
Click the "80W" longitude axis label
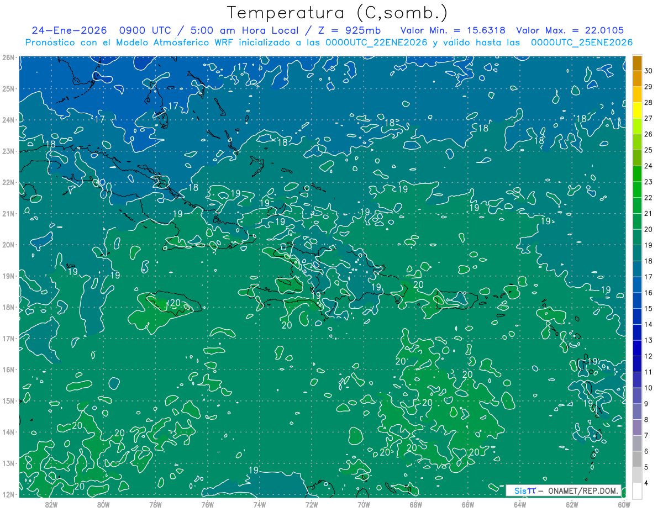pyautogui.click(x=103, y=504)
